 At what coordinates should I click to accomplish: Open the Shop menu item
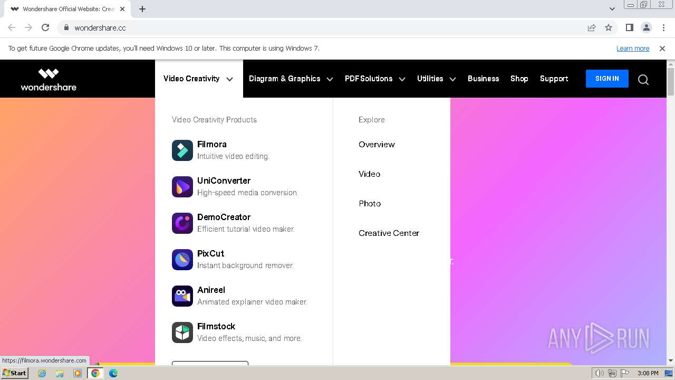point(519,79)
